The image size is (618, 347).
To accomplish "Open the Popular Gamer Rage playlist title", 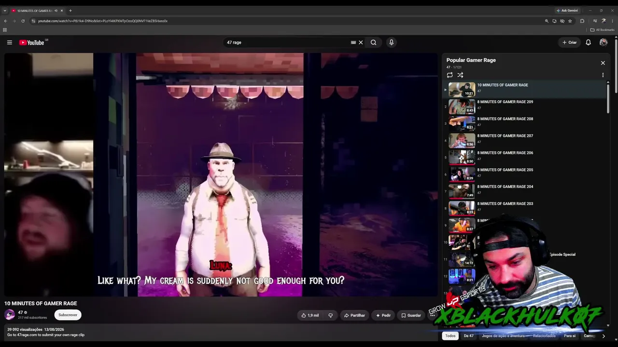I will pyautogui.click(x=471, y=60).
